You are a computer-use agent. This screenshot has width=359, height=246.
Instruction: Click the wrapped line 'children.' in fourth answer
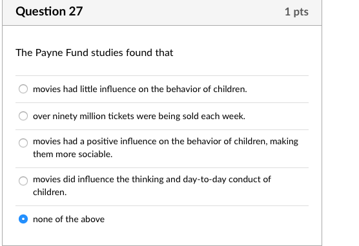50,193
